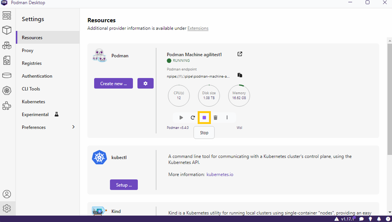Select the Registries settings page

tap(32, 63)
